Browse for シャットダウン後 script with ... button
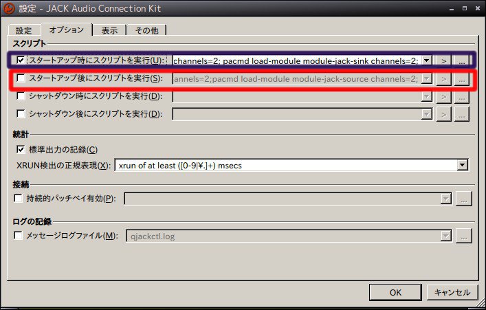 tap(462, 115)
